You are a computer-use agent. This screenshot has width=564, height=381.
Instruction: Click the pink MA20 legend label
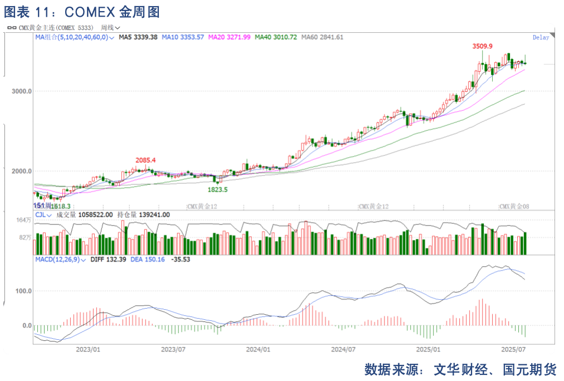point(229,37)
